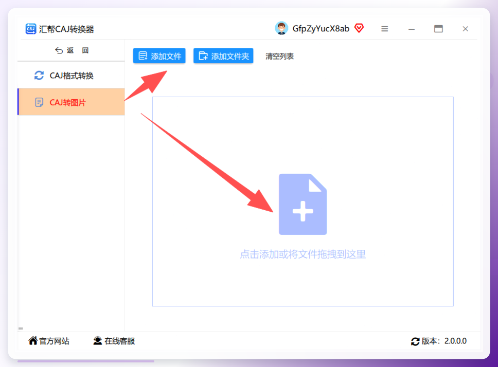Click the 汇帮CAJ转换器 app logo icon
The image size is (498, 367).
[31, 29]
